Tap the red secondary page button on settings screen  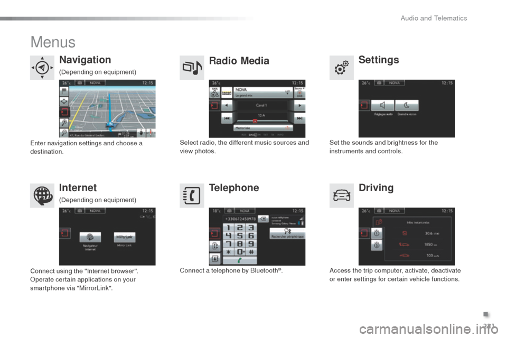coord(364,106)
